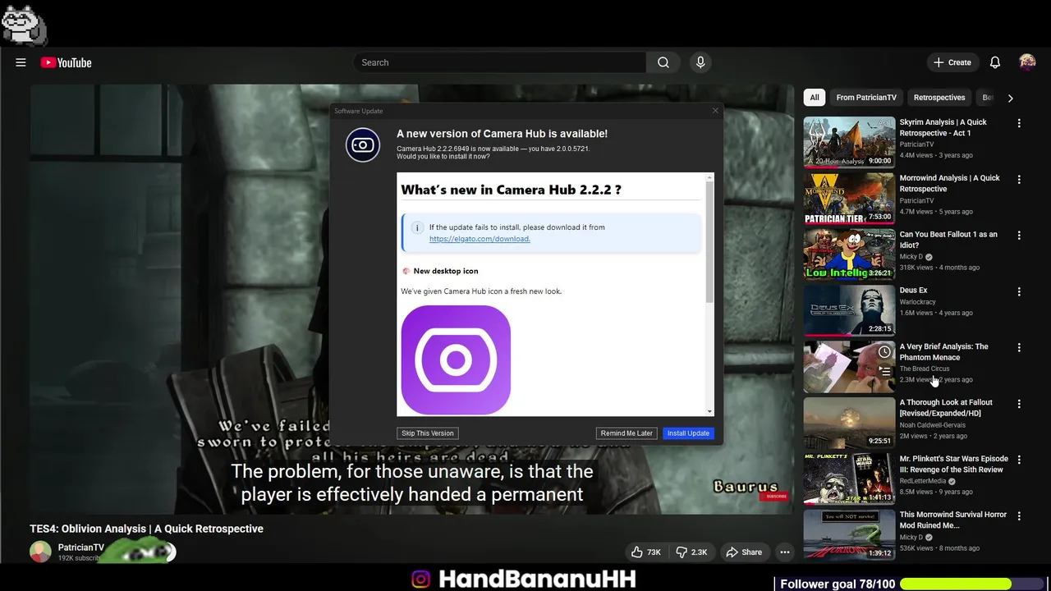Click release notes scrollbar down arrow
This screenshot has height=591, width=1051.
click(709, 411)
